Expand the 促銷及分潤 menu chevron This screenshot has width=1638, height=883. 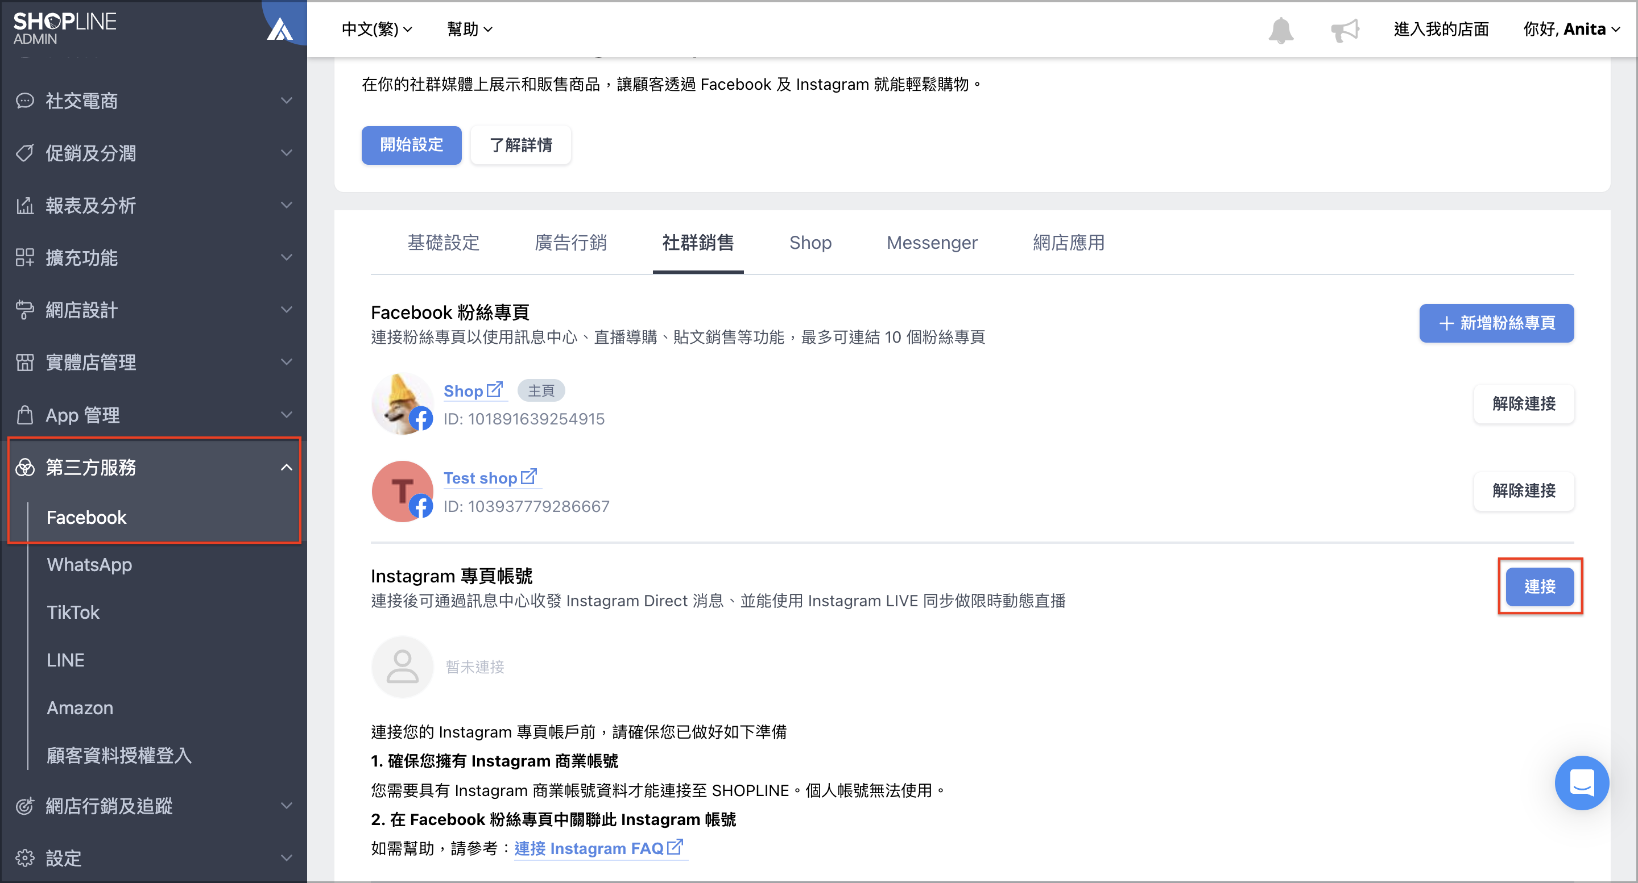287,153
